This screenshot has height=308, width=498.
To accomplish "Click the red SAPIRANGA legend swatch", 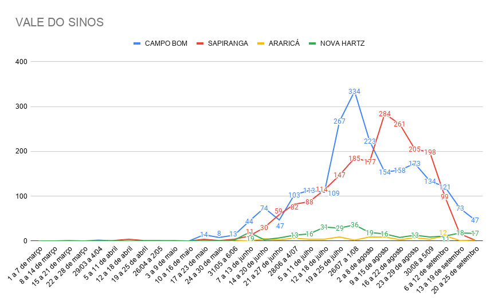I will pos(200,44).
